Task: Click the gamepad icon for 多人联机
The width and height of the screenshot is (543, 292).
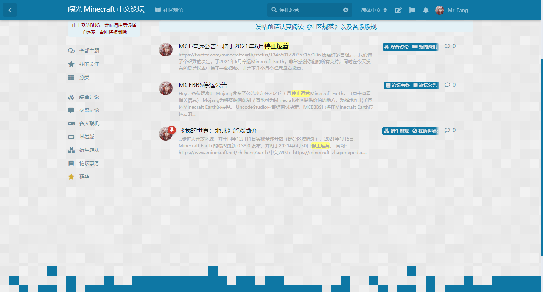Action: [x=71, y=123]
